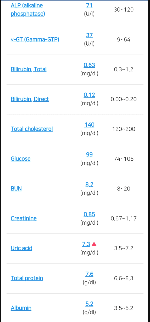The height and width of the screenshot is (322, 150).
Task: Open the Glucose result value 99
Action: tap(89, 155)
